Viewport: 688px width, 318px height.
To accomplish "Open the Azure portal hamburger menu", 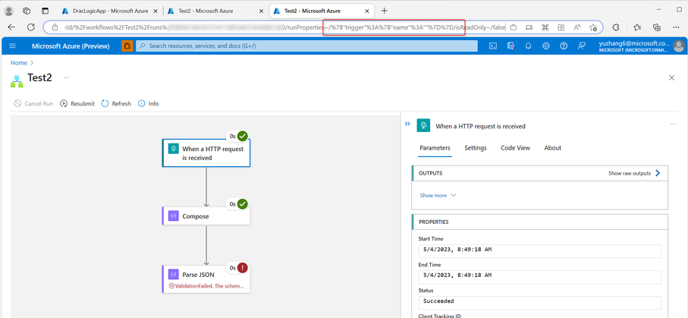I will coord(12,46).
